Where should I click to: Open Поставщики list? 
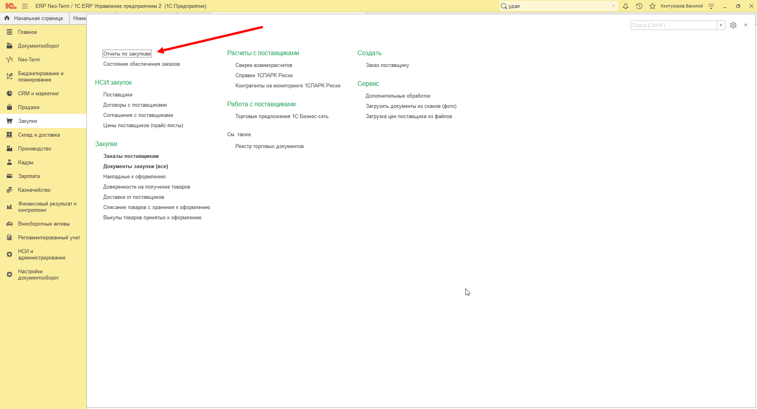coord(118,94)
